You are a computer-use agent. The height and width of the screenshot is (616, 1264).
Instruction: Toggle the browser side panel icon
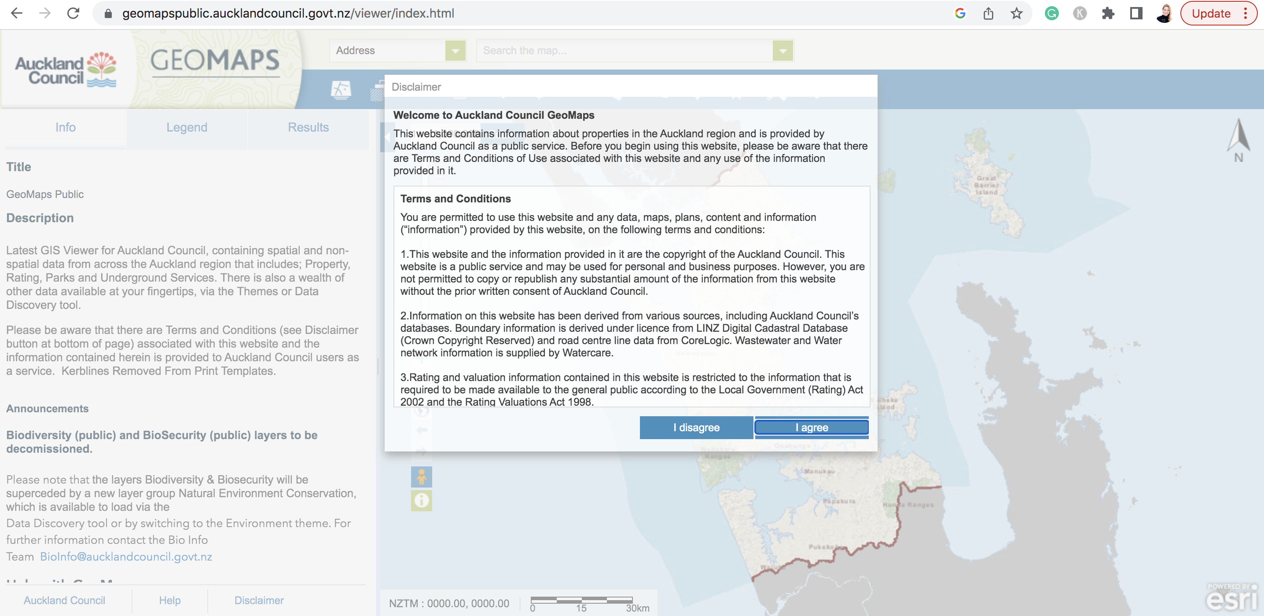point(1136,13)
